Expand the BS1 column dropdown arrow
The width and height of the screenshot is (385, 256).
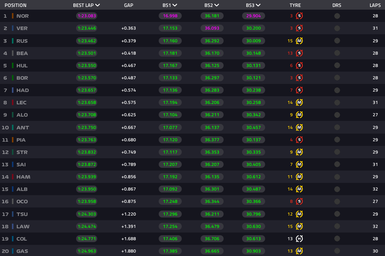pos(175,5)
